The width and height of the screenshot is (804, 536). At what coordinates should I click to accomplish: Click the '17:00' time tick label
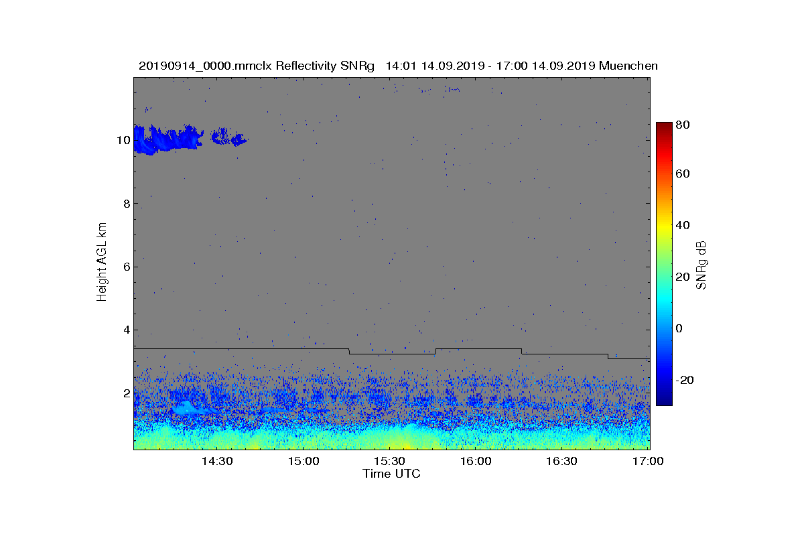point(648,461)
